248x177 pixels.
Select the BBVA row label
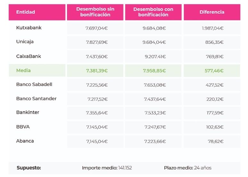[23, 127]
